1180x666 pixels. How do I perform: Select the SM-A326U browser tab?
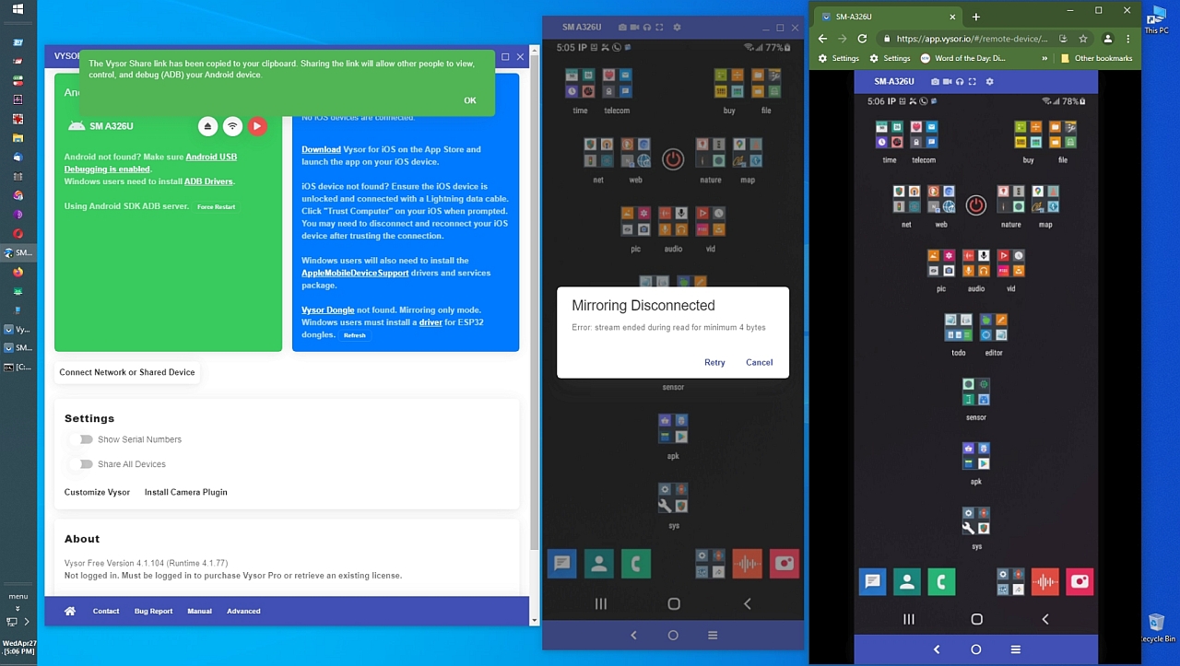tap(888, 17)
